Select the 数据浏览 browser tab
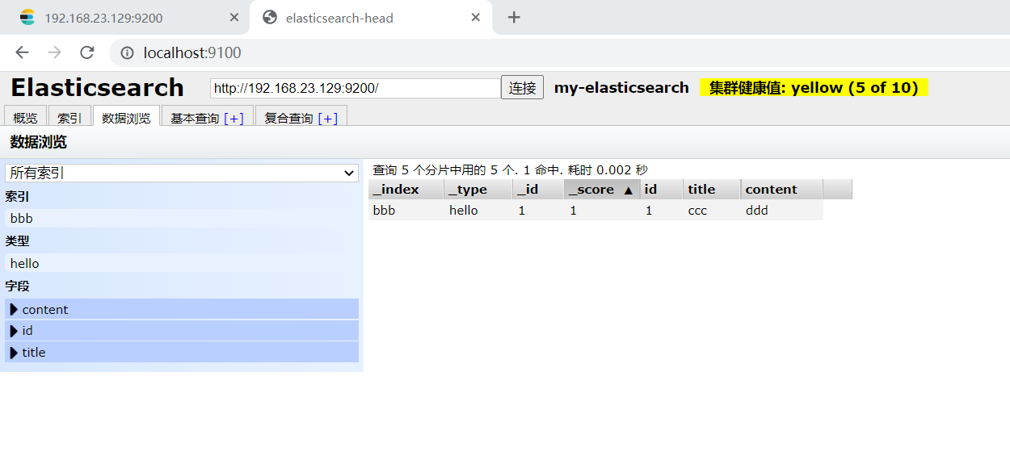 (x=126, y=118)
